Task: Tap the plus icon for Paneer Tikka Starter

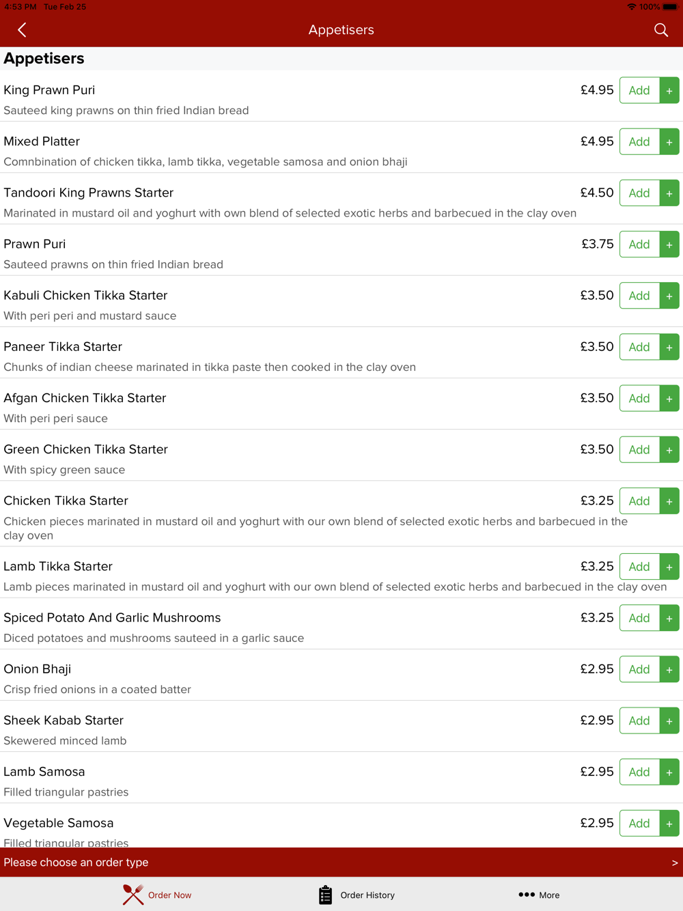Action: pos(669,347)
